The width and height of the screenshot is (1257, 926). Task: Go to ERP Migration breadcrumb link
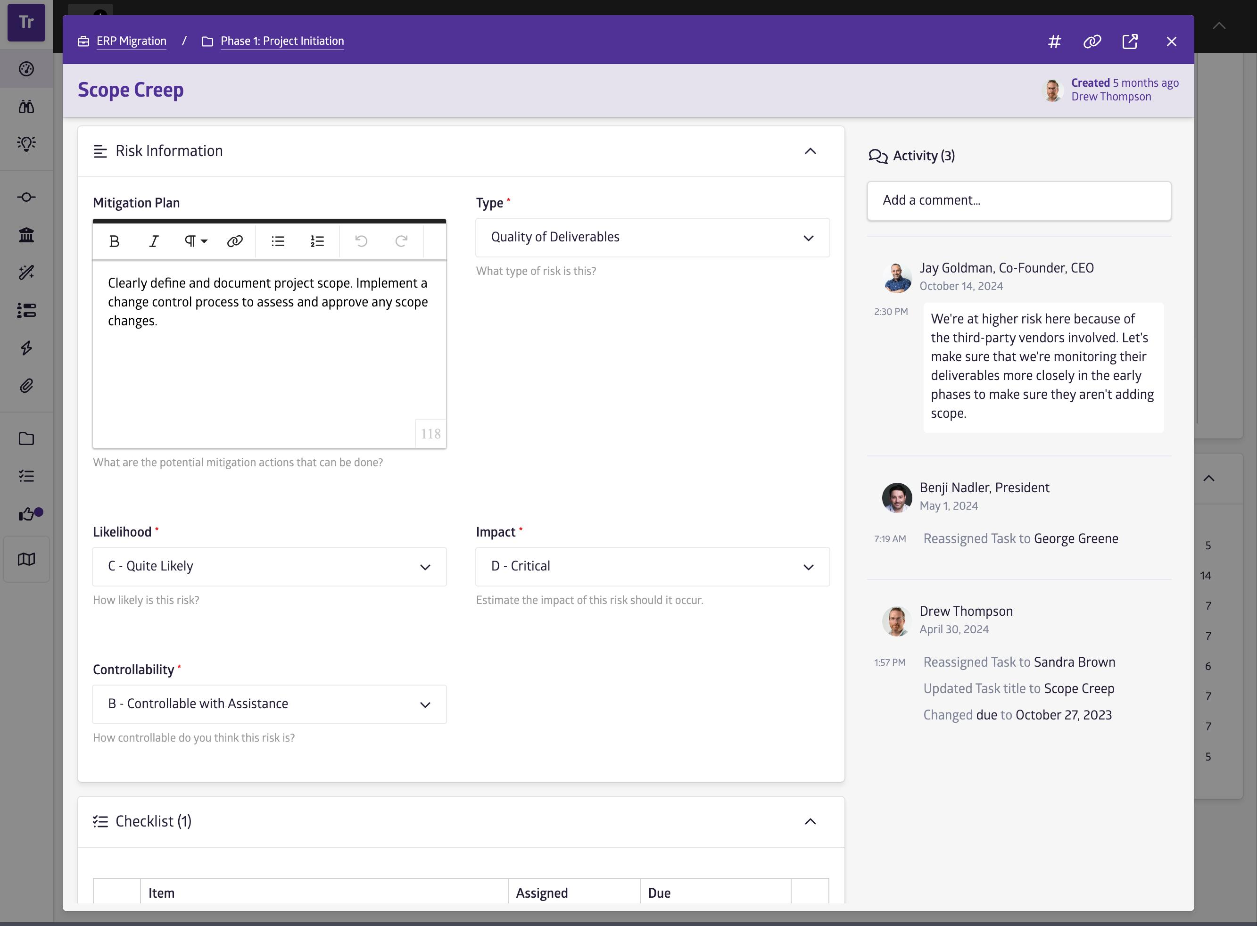coord(131,41)
